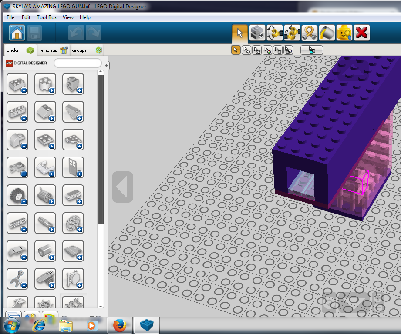Enable multiple selection mode

[246, 50]
